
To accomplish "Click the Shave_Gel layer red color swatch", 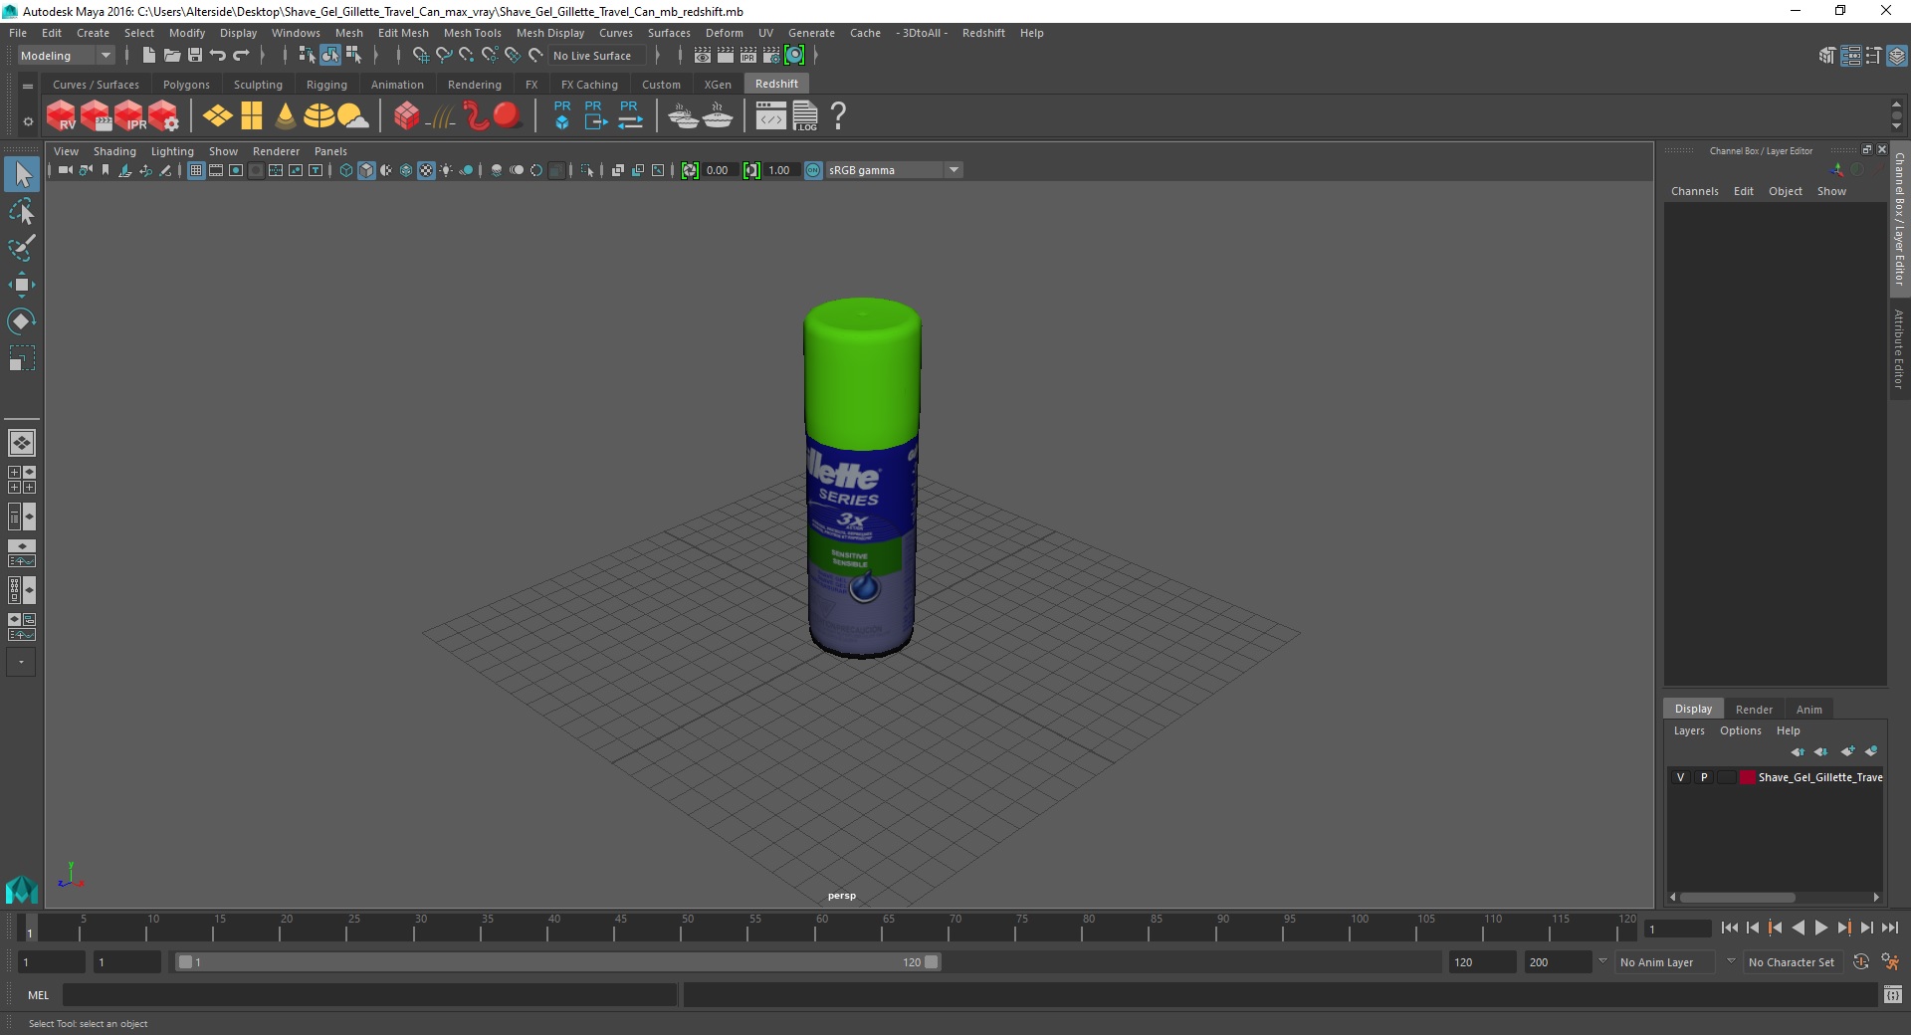I will pos(1748,777).
